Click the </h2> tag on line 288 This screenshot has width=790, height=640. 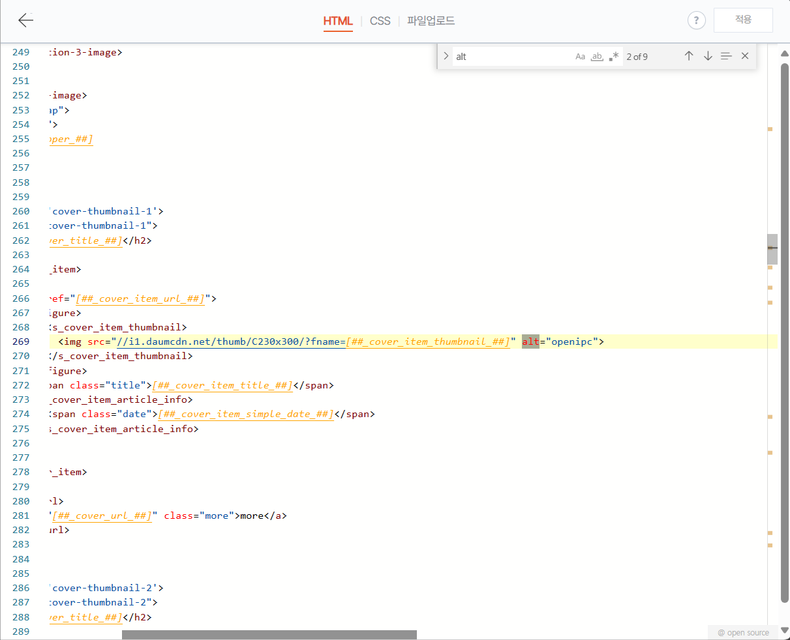pos(137,617)
